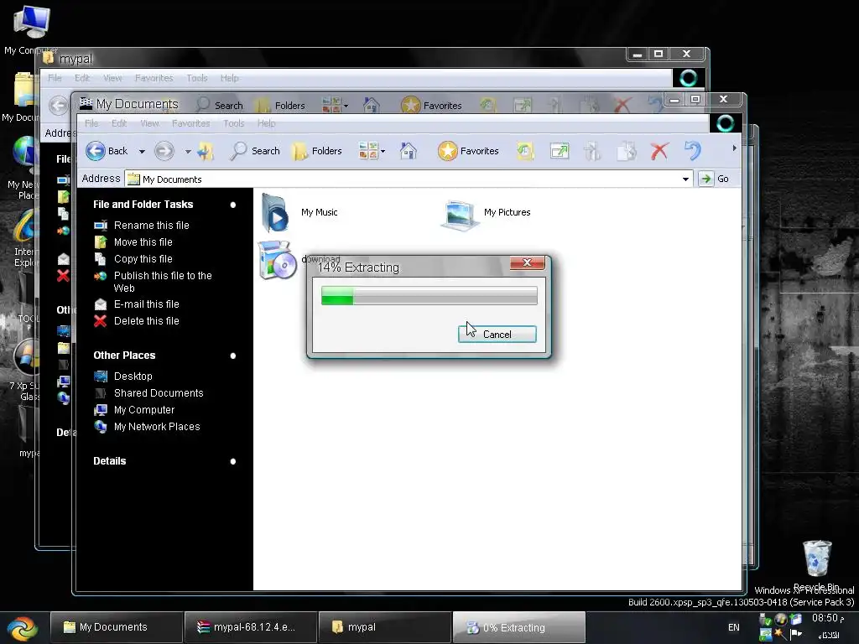
Task: Click the Start button orb
Action: pos(22,627)
